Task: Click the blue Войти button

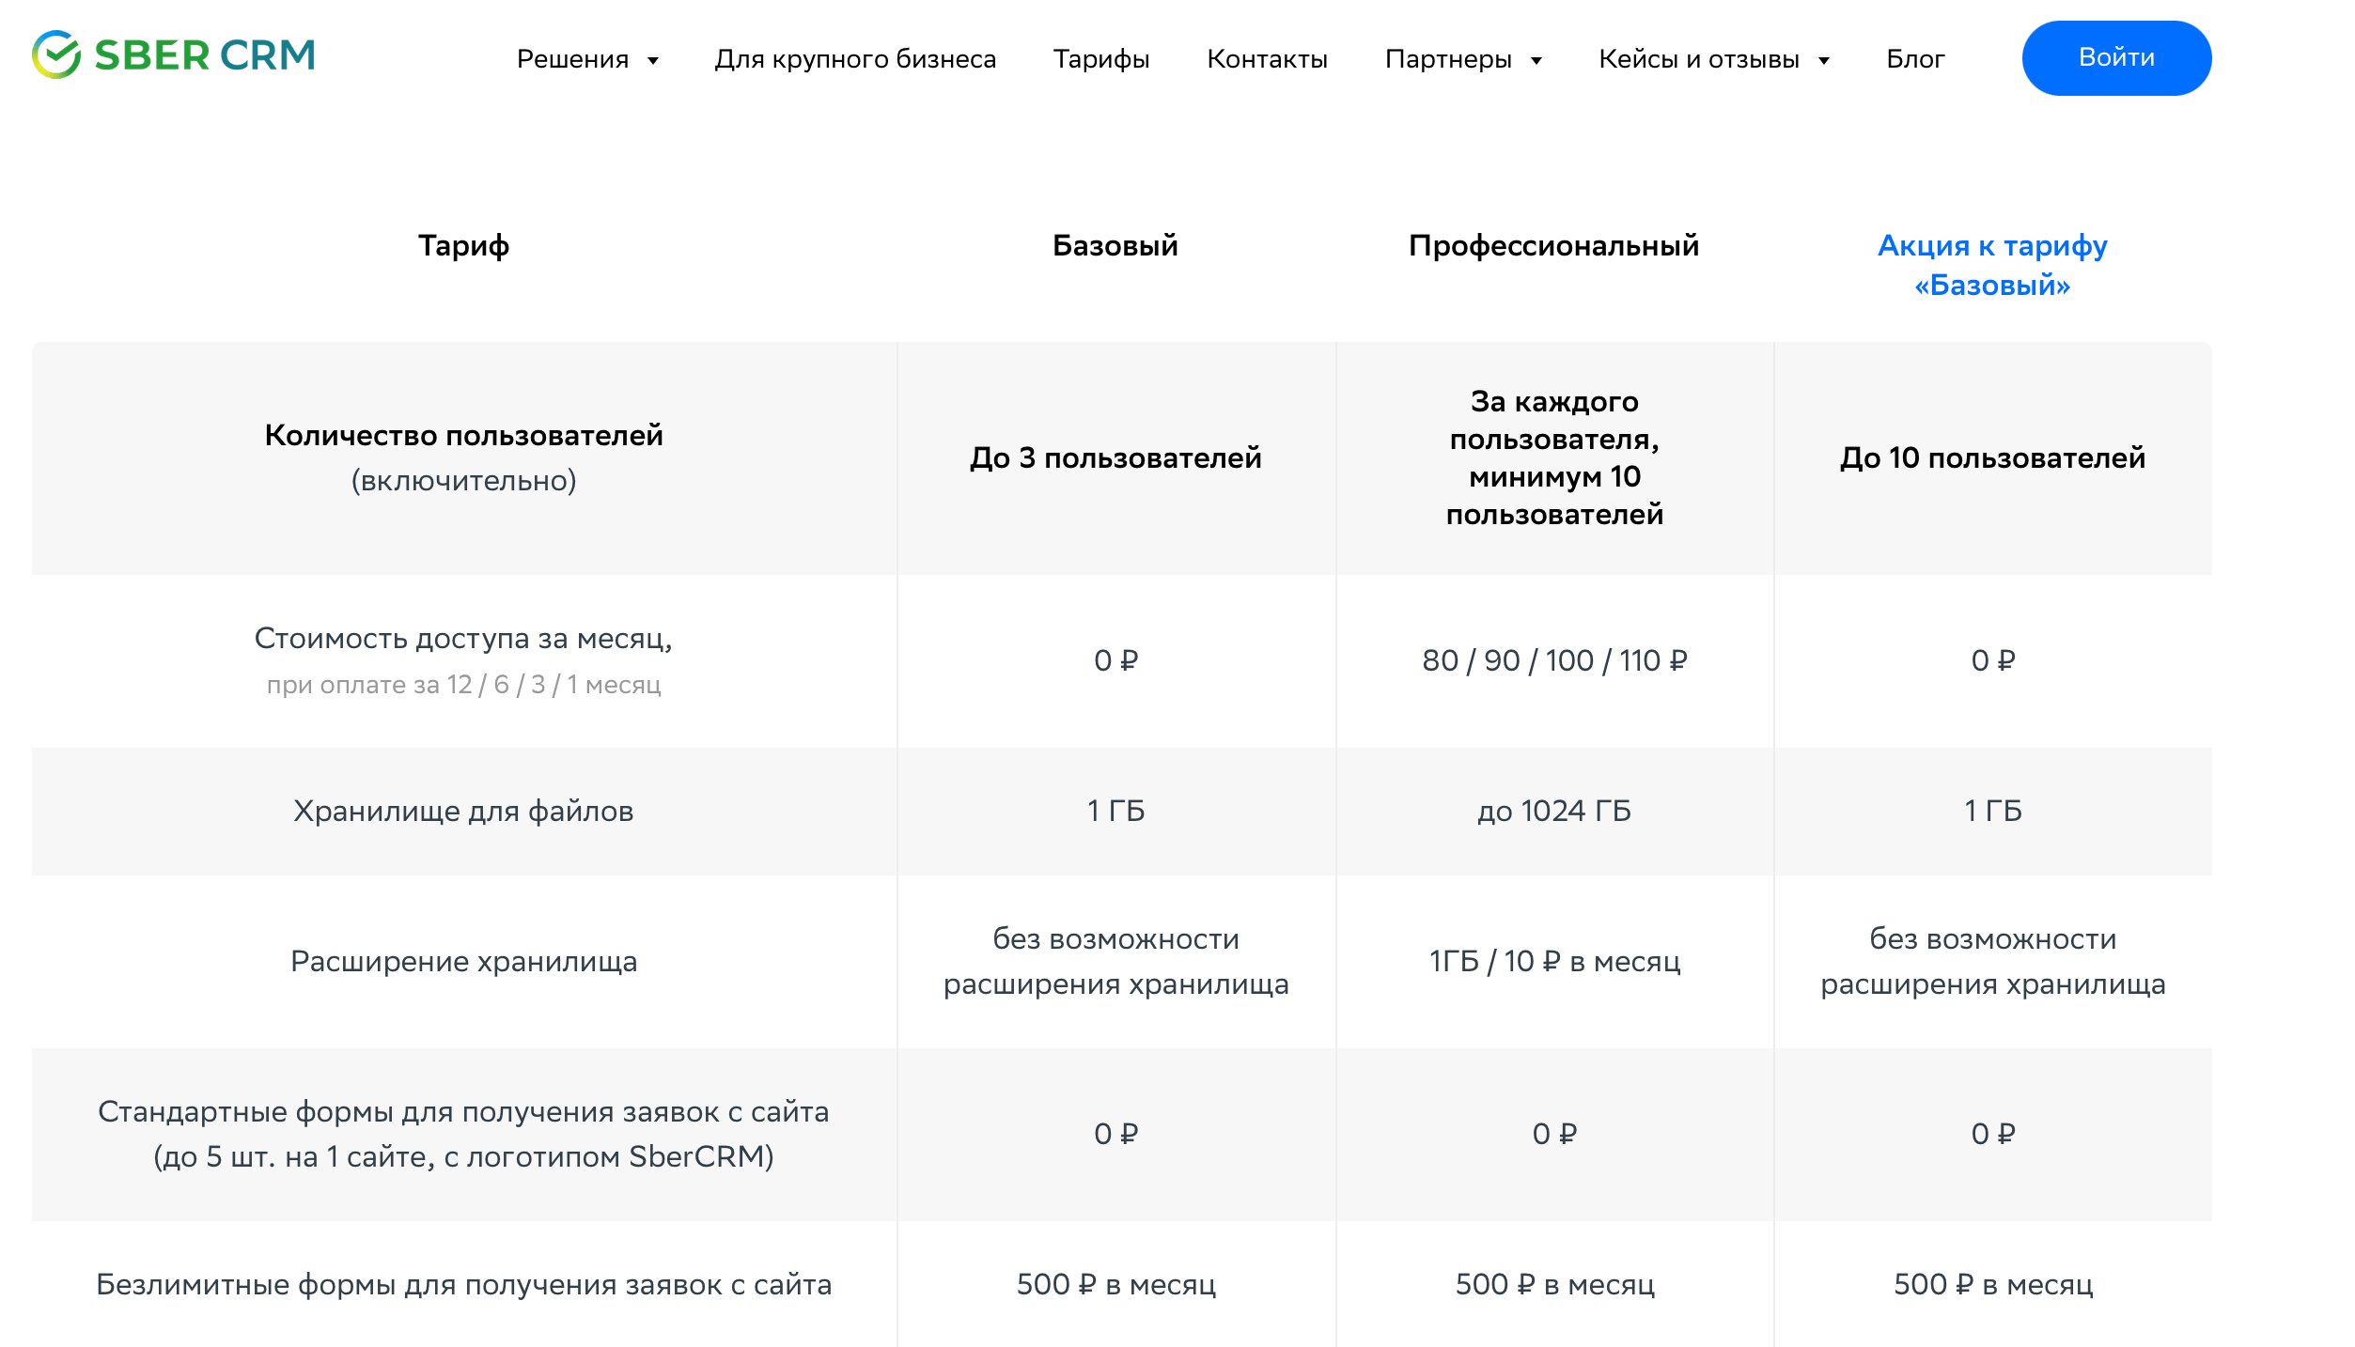Action: click(2116, 58)
